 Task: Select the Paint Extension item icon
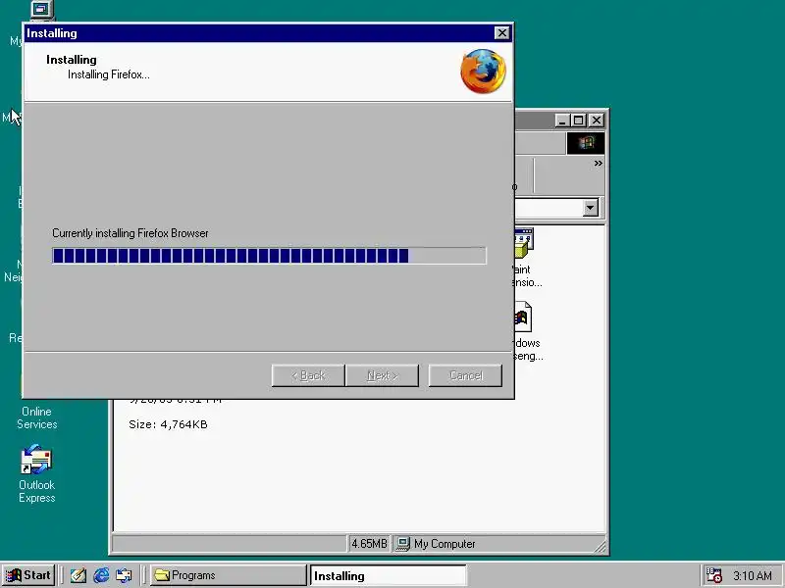pyautogui.click(x=524, y=242)
